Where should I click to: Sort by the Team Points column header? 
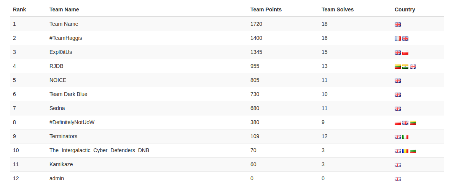266,9
